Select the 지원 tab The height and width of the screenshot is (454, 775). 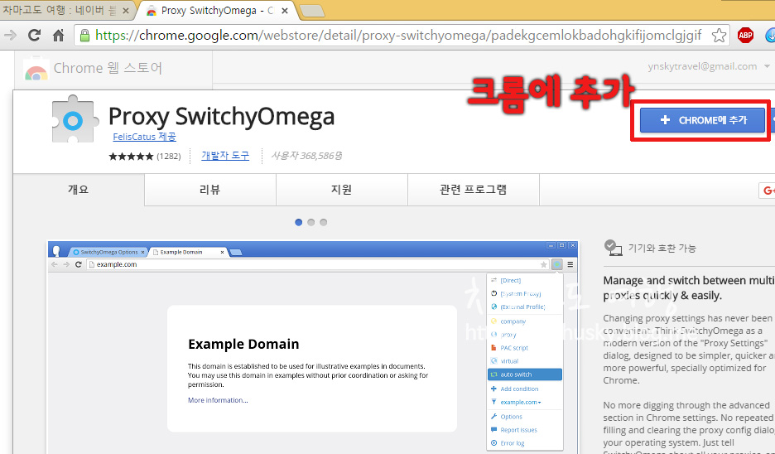coord(341,190)
